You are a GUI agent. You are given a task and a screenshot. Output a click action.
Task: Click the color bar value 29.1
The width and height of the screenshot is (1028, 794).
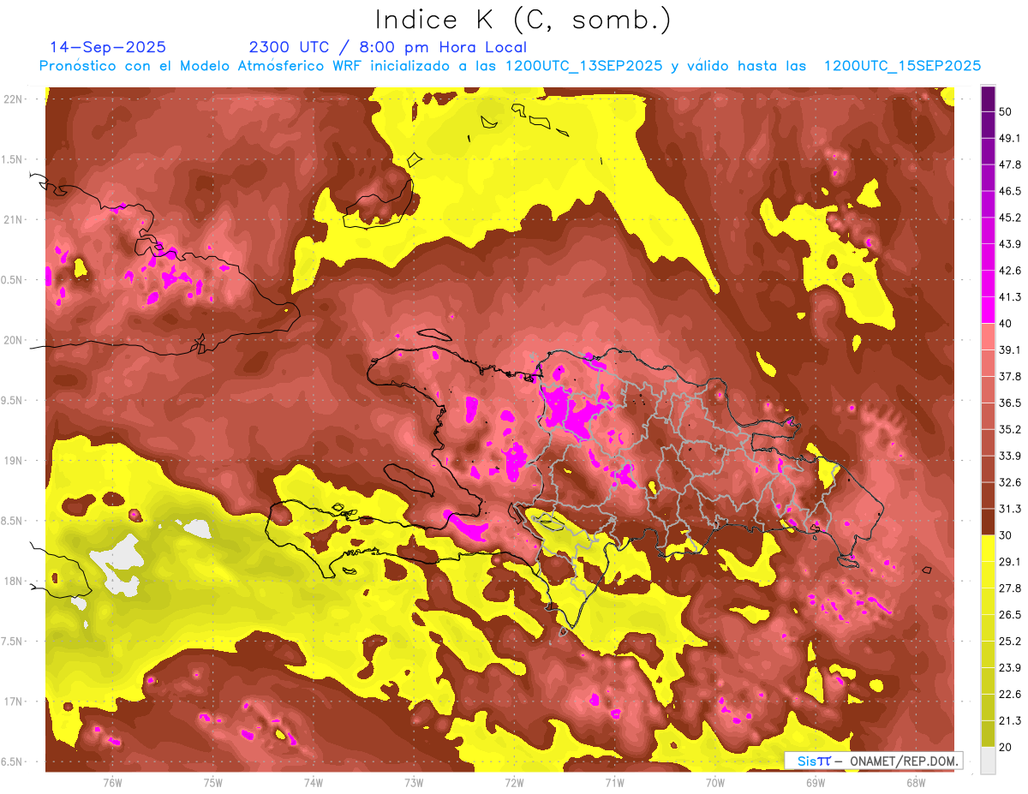[1009, 562]
